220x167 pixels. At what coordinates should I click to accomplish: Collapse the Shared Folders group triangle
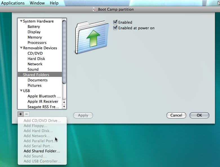tap(21, 75)
